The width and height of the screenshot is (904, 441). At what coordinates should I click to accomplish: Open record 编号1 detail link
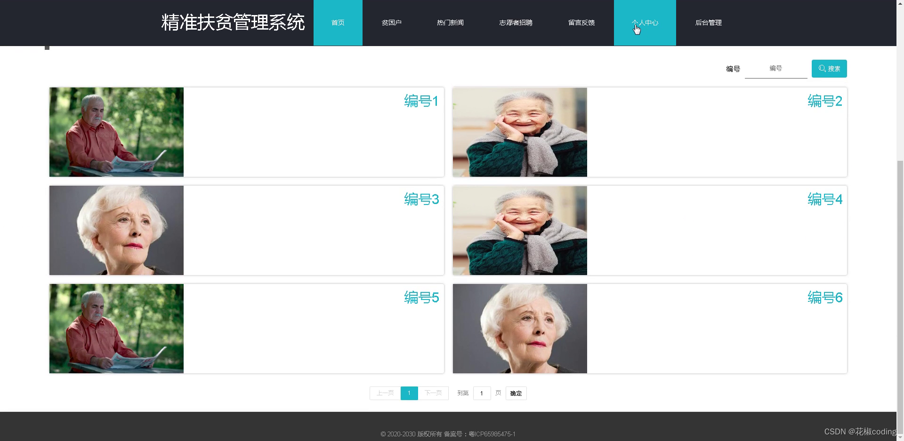(x=420, y=102)
